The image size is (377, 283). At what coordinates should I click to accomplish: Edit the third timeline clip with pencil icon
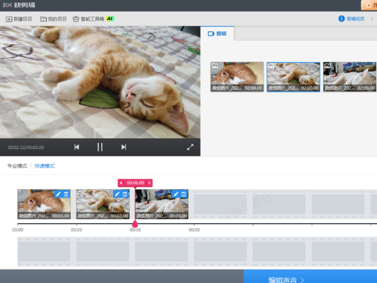click(176, 194)
